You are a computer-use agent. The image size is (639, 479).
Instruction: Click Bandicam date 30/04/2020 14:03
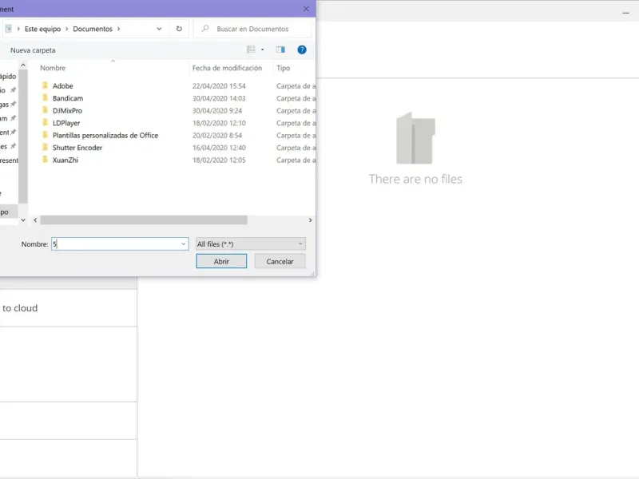219,98
